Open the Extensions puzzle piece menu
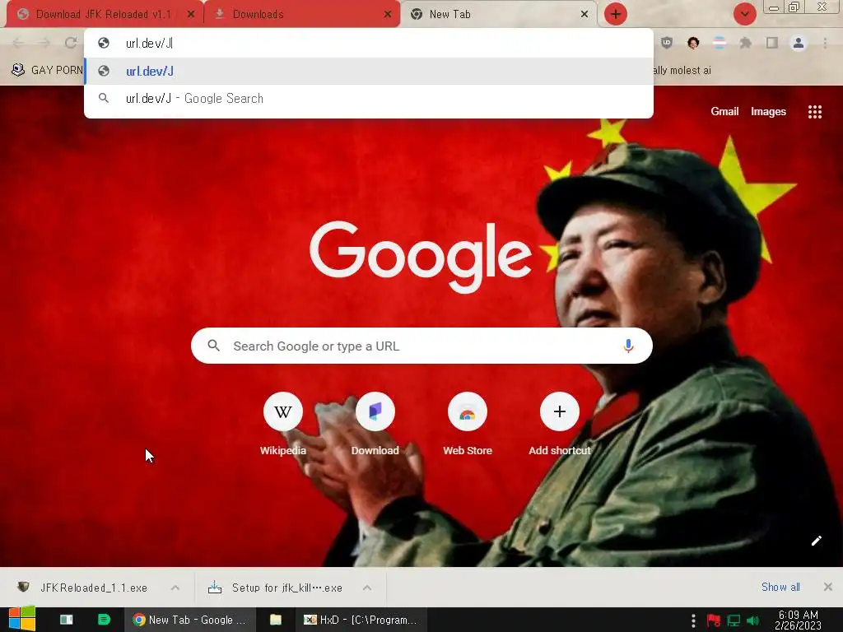 pos(745,43)
